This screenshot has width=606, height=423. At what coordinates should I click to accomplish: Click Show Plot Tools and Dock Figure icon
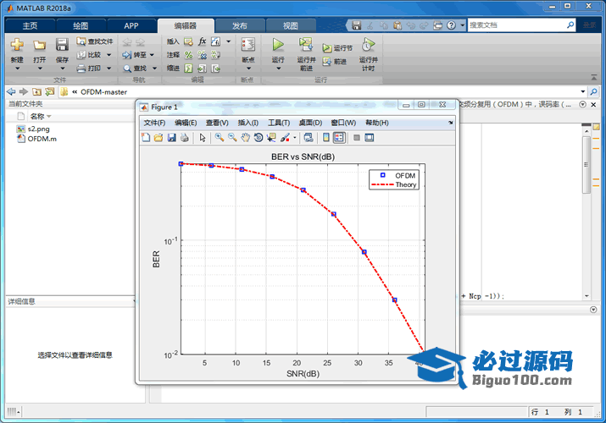point(370,138)
